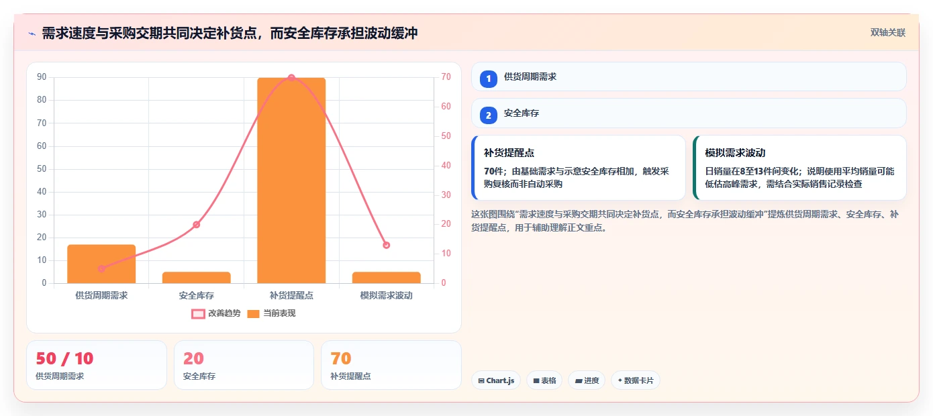
Task: Click the blue number 2 badge
Action: pyautogui.click(x=489, y=115)
